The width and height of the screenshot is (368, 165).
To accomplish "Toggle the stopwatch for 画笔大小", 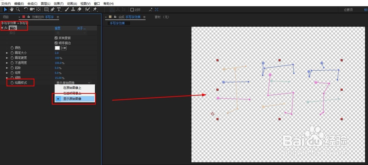I will [x=12, y=53].
